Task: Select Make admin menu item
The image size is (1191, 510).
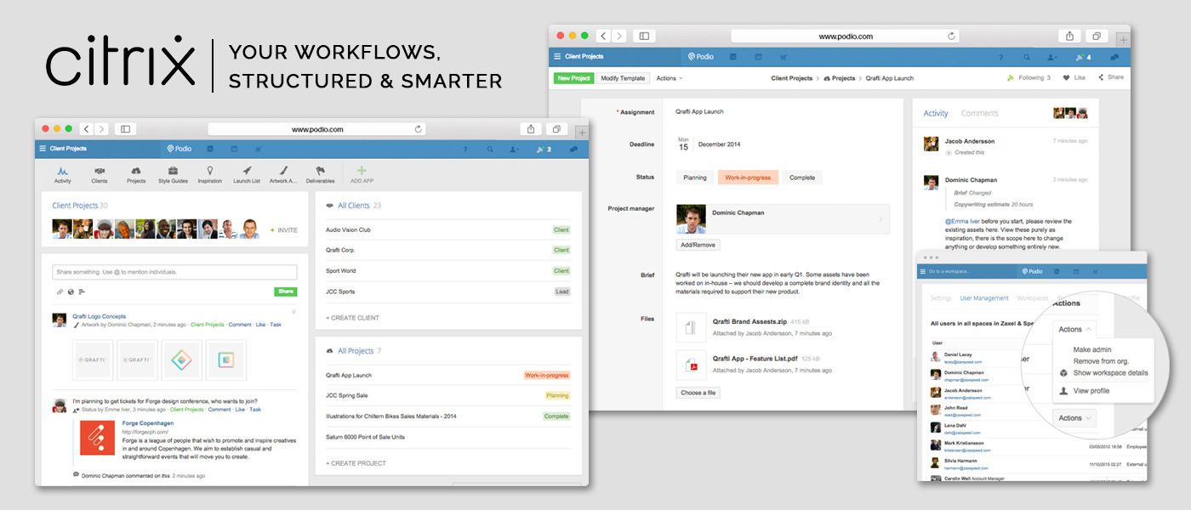Action: coord(1092,350)
